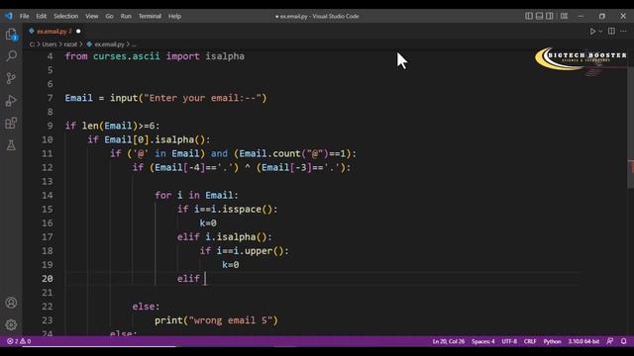Viewport: 634px width, 356px height.
Task: Open the Help menu
Action: click(174, 16)
